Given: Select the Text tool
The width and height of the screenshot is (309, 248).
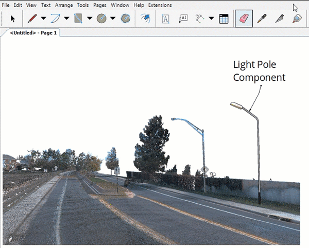Looking at the screenshot, I should point(165,19).
